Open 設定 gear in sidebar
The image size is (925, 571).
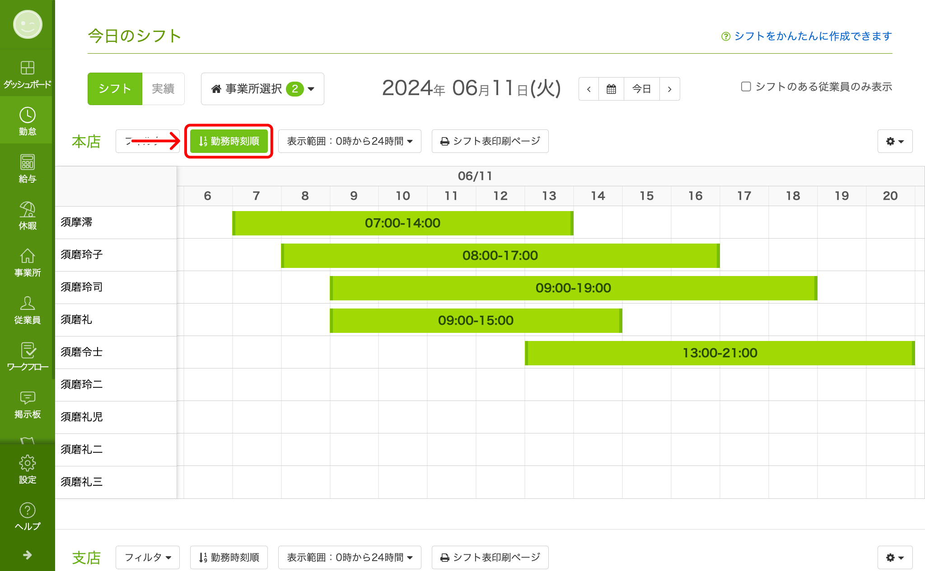point(27,469)
